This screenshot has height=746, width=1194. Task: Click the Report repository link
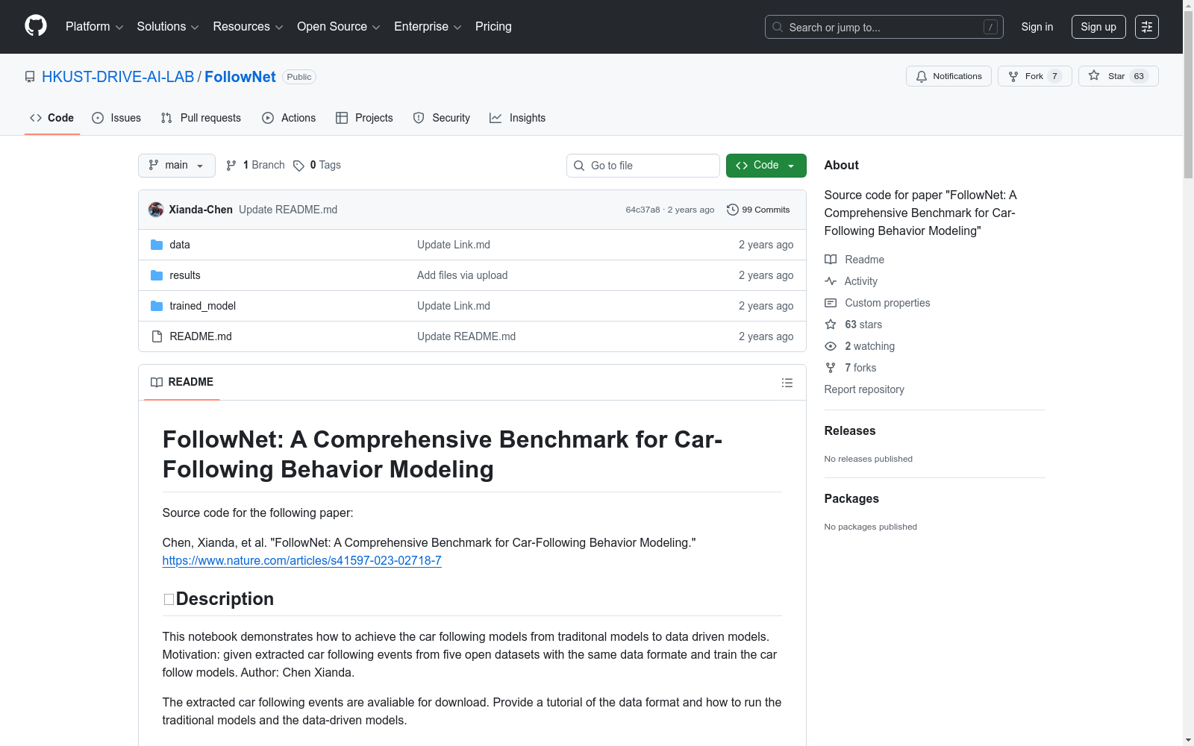click(x=864, y=389)
